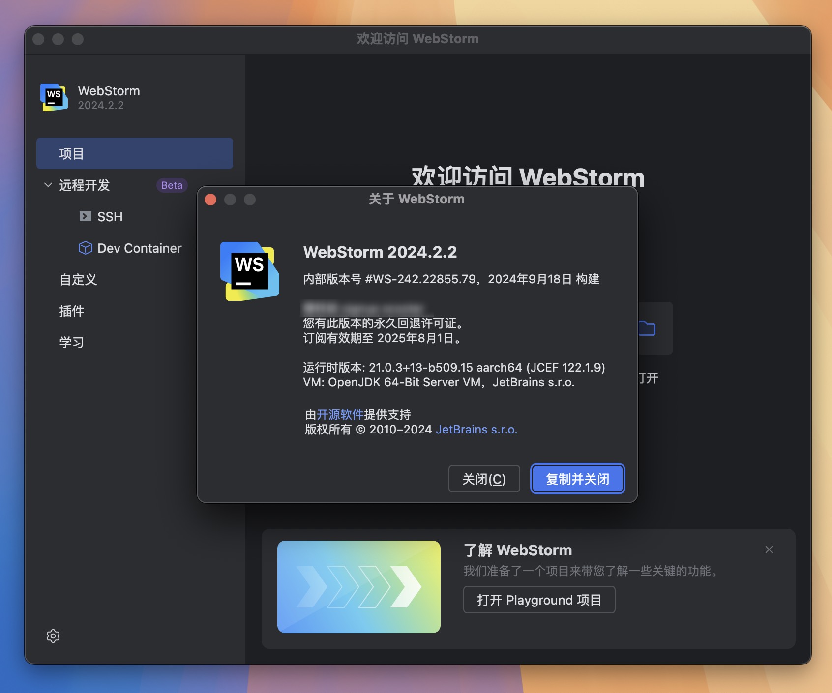Click the 复制并关闭 button

[x=578, y=479]
